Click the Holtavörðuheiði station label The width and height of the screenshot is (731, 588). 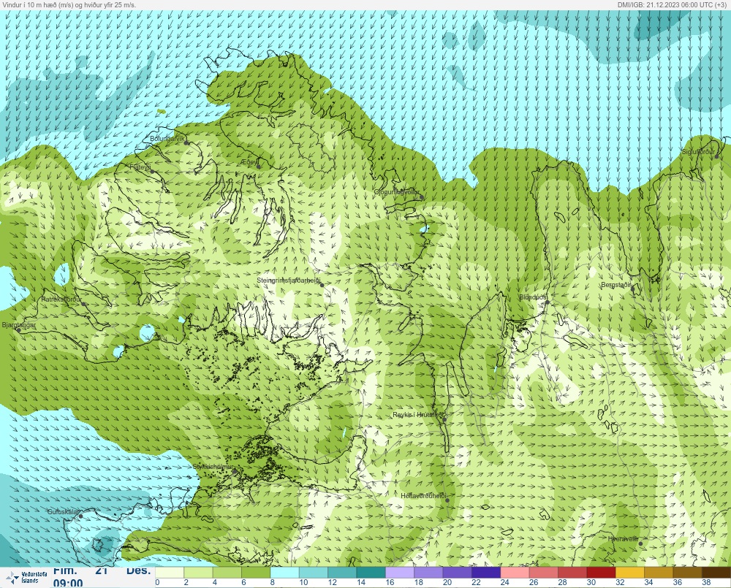(424, 496)
